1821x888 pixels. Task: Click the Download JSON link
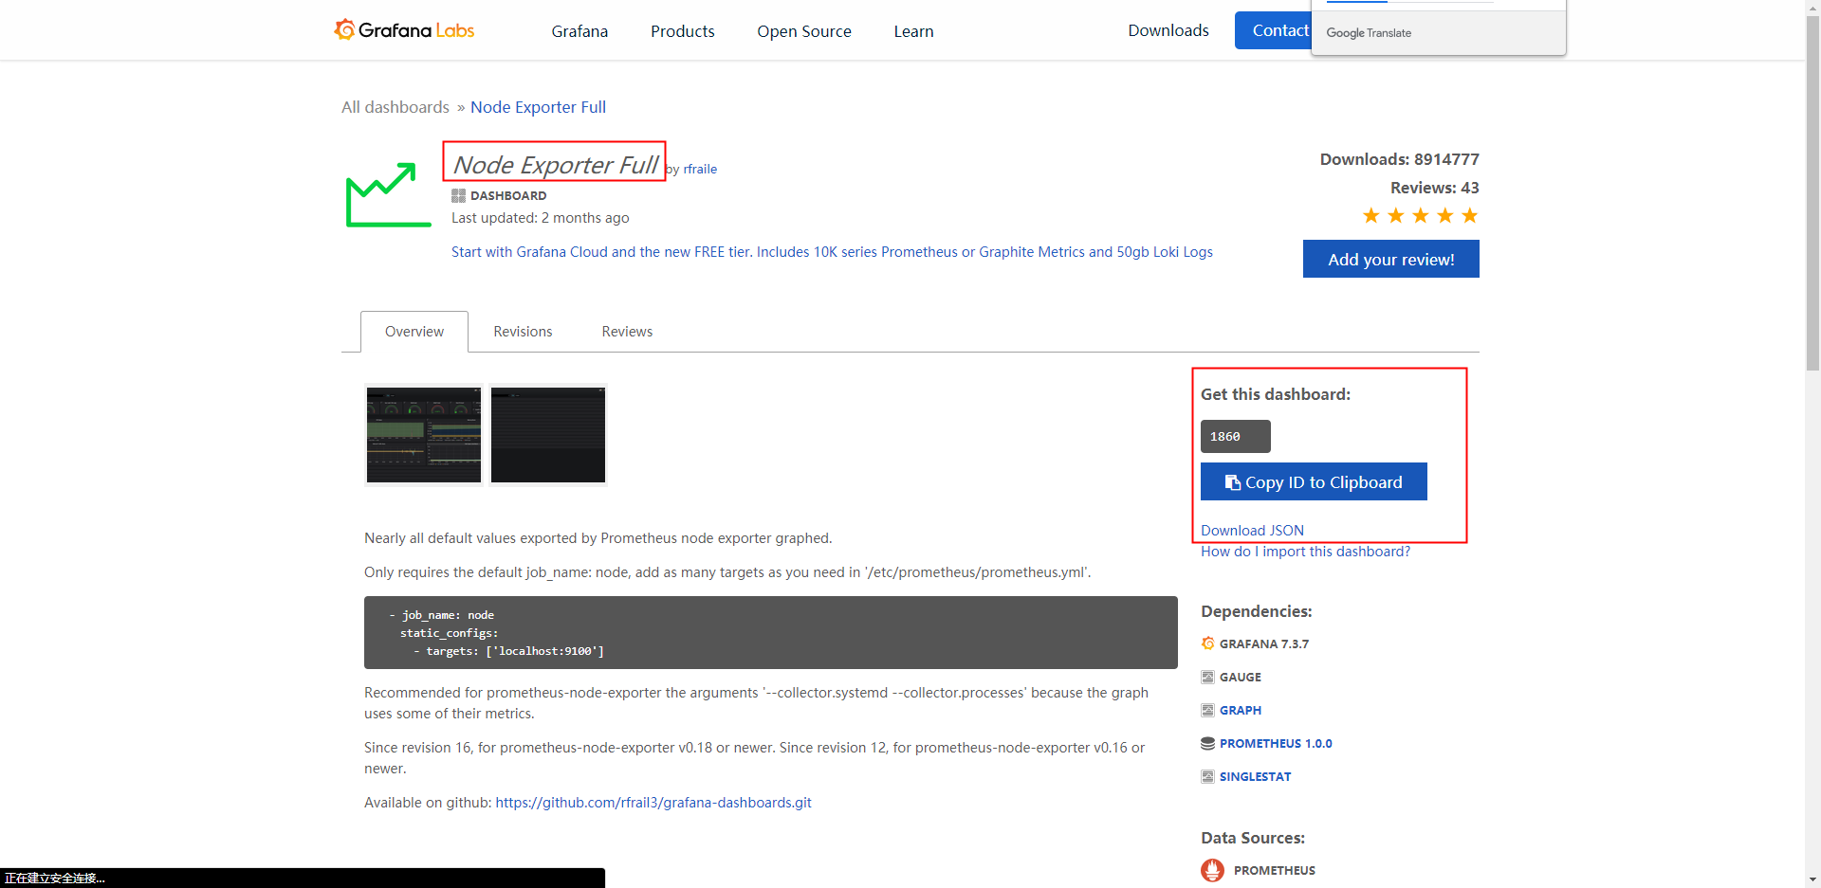click(x=1252, y=531)
